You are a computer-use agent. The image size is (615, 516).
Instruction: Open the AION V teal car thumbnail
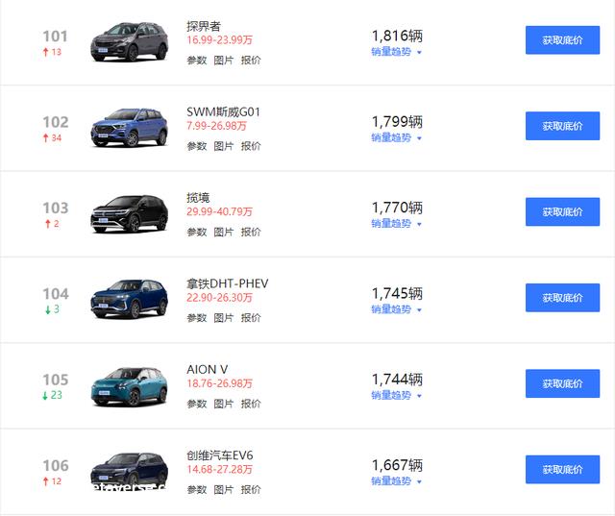[130, 386]
